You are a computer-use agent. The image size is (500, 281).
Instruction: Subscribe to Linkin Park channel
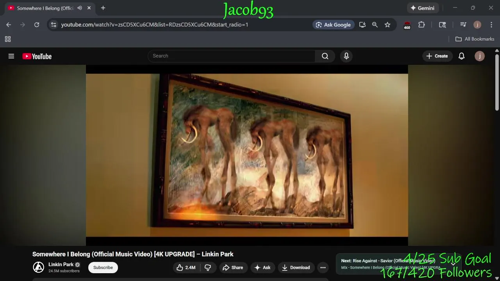[x=103, y=267]
